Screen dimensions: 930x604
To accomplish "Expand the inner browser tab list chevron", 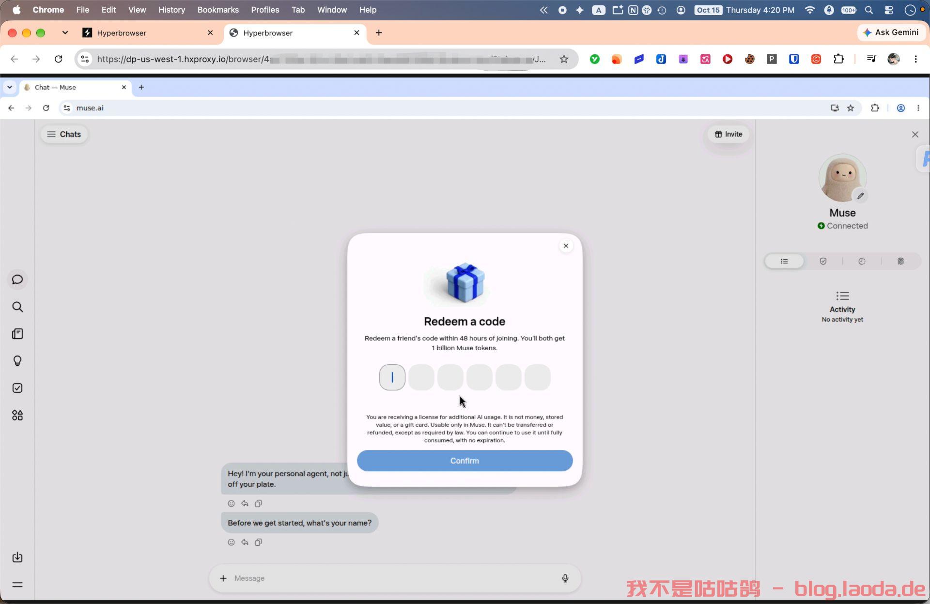I will [x=9, y=87].
